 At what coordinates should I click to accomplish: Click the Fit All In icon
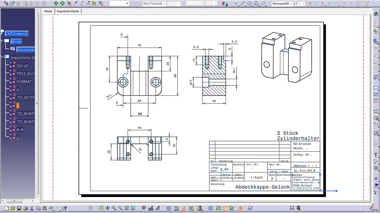click(101, 208)
